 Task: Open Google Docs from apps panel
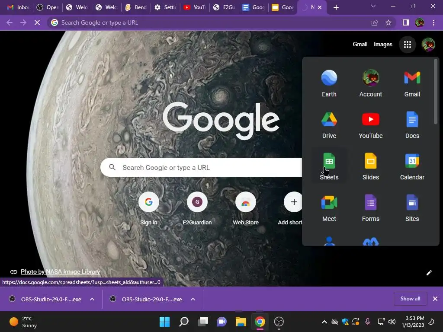pyautogui.click(x=412, y=125)
